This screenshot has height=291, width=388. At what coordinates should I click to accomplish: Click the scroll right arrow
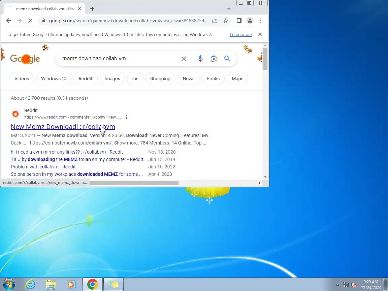[259, 183]
